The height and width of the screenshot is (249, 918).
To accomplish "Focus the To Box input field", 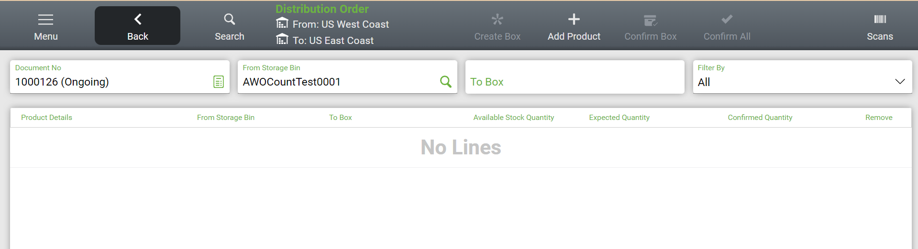I will point(574,82).
